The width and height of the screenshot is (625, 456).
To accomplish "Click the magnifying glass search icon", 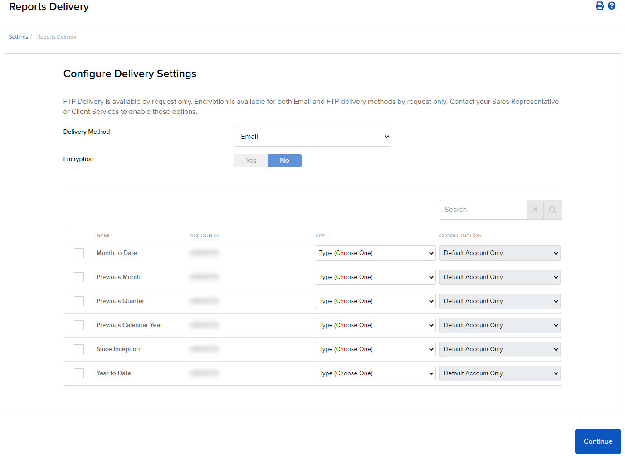I will 552,209.
